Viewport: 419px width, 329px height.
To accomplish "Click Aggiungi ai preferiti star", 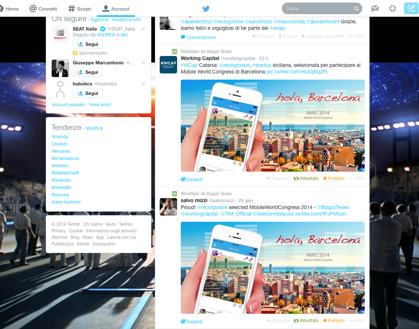I will [x=322, y=36].
